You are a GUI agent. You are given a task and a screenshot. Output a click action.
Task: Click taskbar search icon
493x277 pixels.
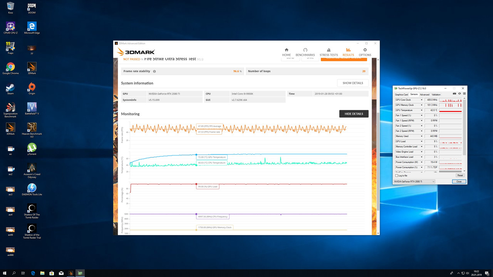click(14, 273)
